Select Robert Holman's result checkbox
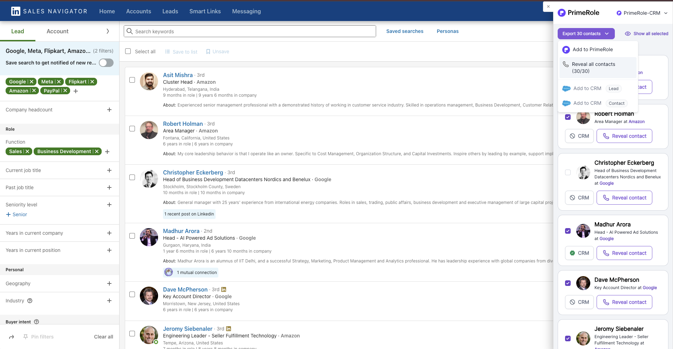 click(132, 129)
